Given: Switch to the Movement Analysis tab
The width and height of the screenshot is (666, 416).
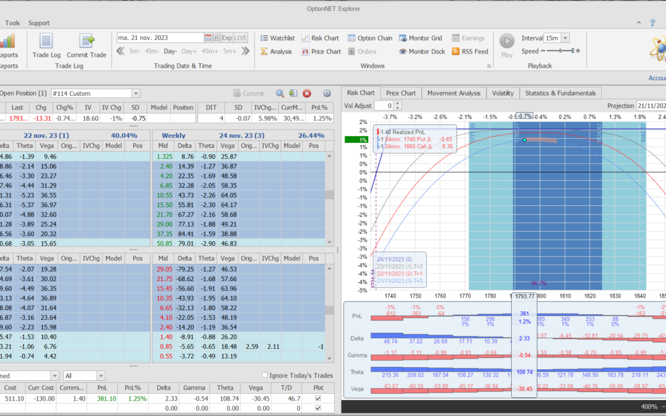Looking at the screenshot, I should (x=453, y=93).
